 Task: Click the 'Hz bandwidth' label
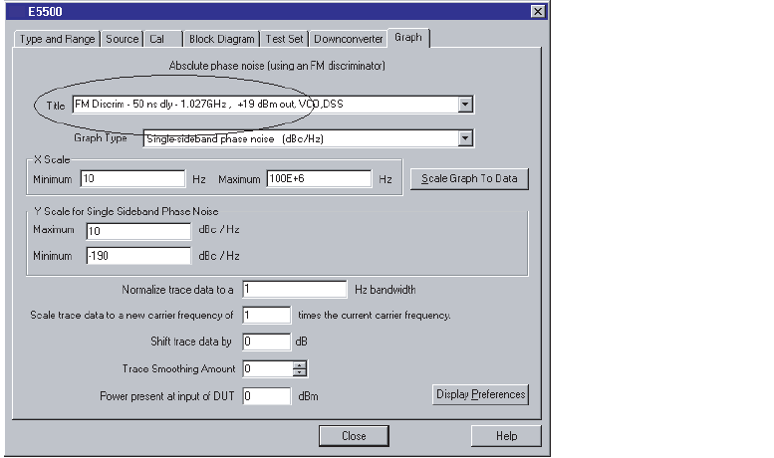pyautogui.click(x=386, y=290)
